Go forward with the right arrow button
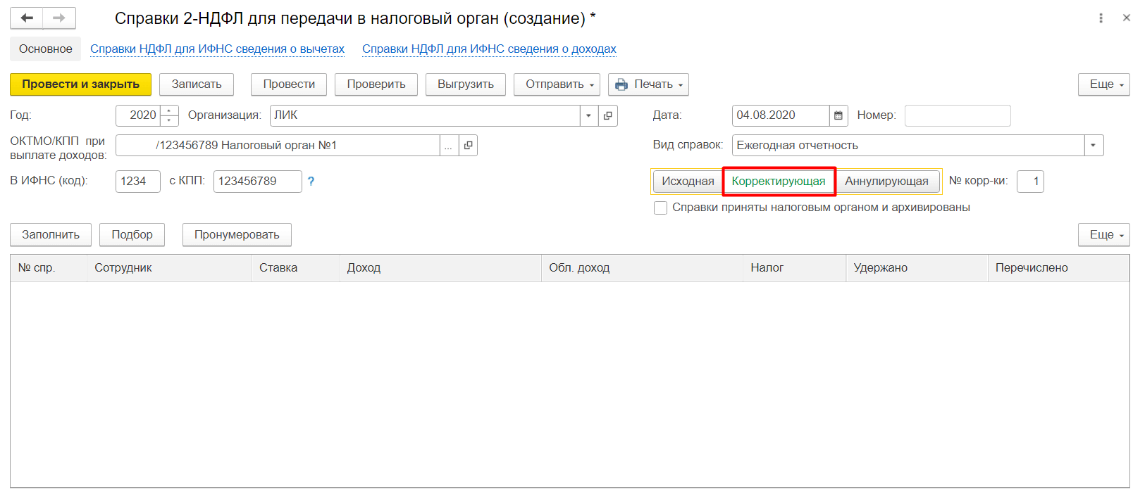This screenshot has width=1133, height=489. (59, 18)
